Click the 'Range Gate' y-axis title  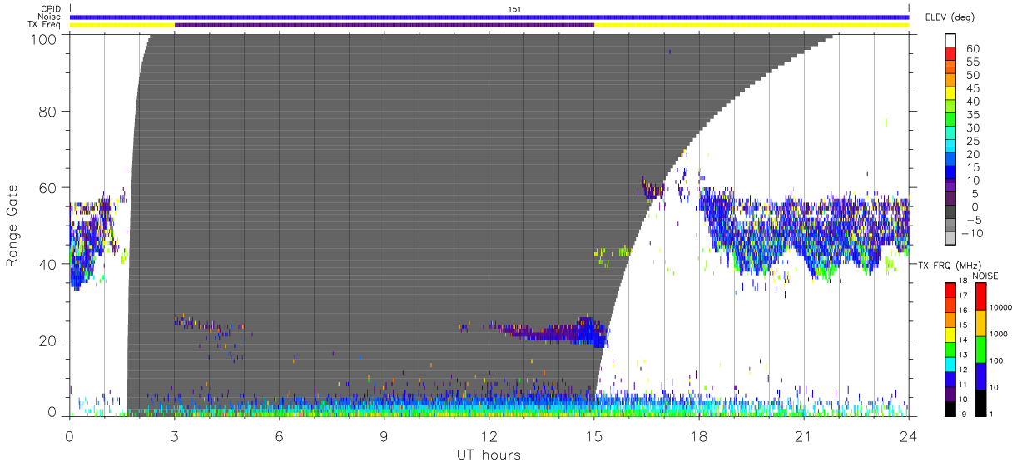coord(12,226)
